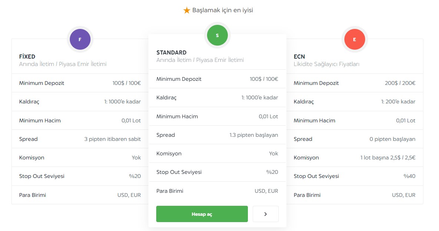Image resolution: width=439 pixels, height=231 pixels.
Task: Click the Fixed account's '100$ / 100€' deposit value
Action: click(127, 83)
